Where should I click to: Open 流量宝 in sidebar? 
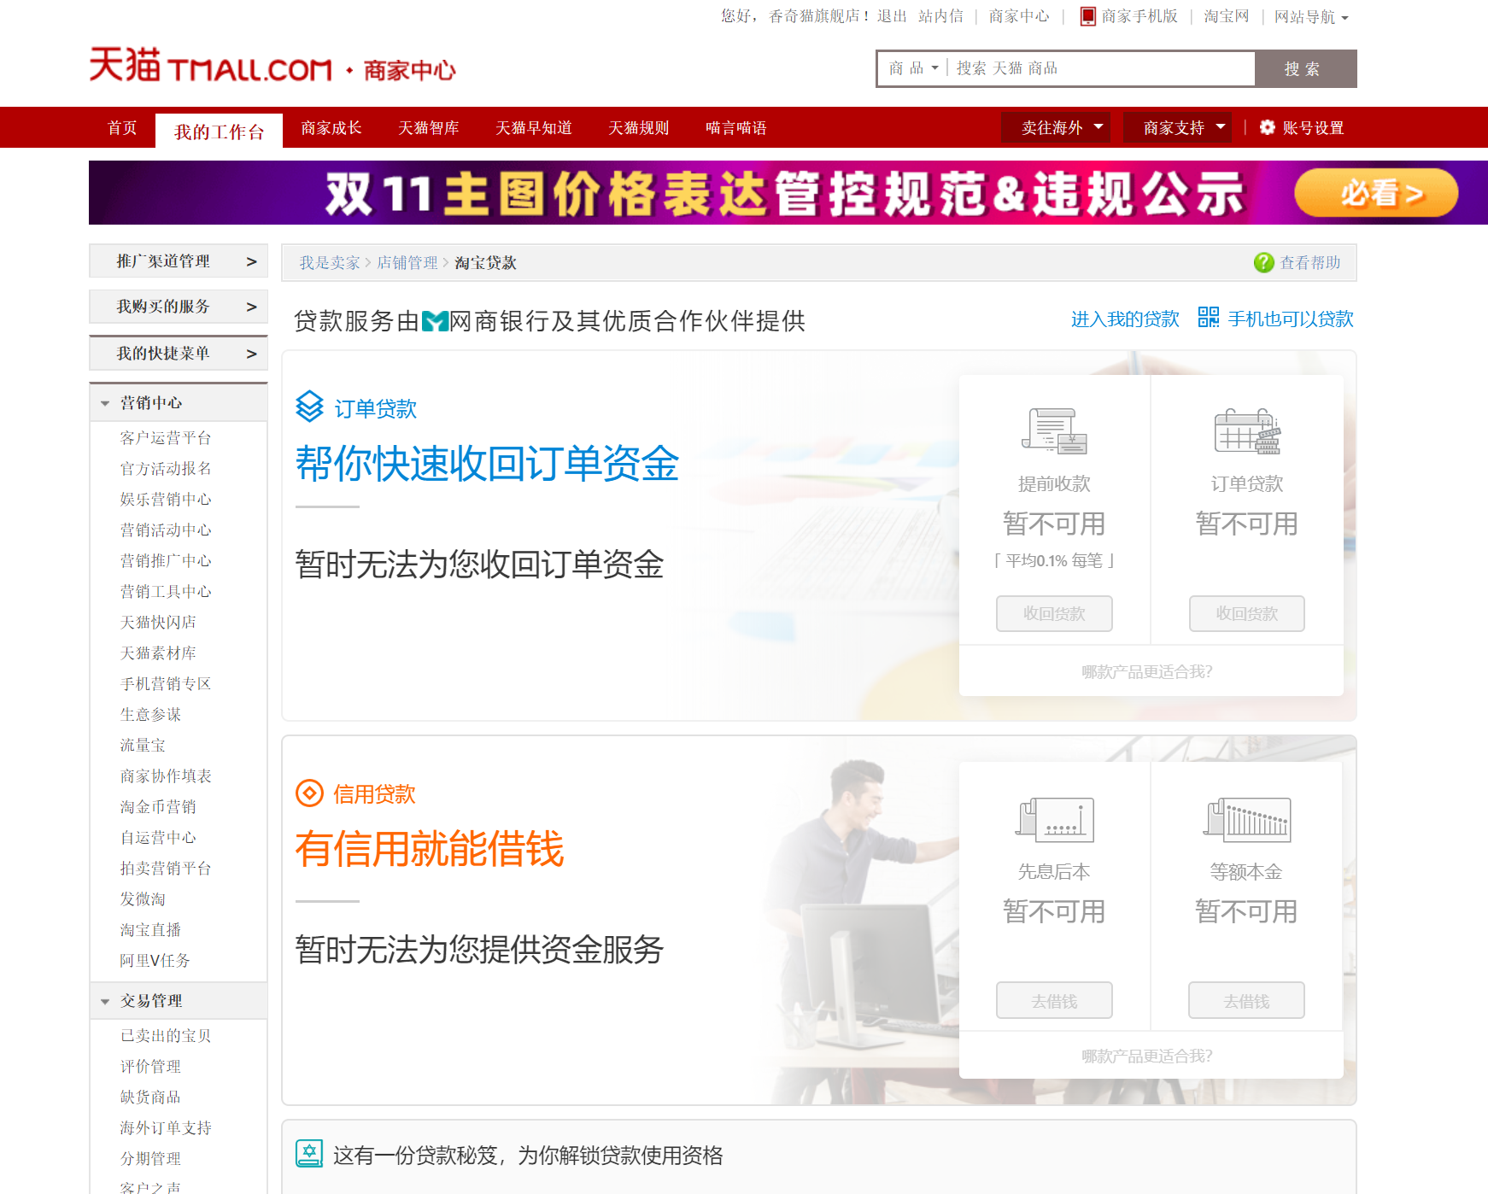[x=143, y=746]
